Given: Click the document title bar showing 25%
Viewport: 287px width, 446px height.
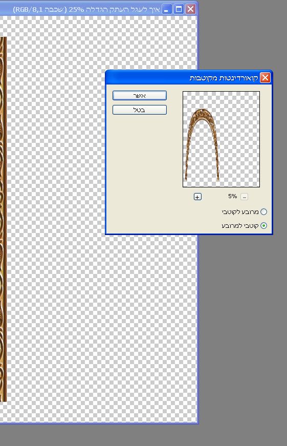Looking at the screenshot, I should pos(85,9).
